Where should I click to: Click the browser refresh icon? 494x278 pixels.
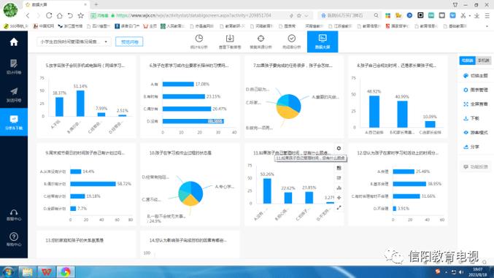(49, 15)
